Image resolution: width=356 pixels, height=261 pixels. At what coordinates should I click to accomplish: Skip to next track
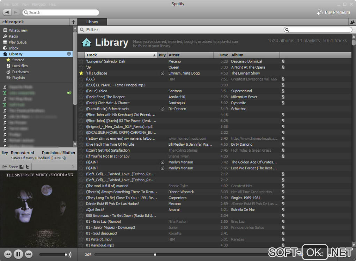29,254
